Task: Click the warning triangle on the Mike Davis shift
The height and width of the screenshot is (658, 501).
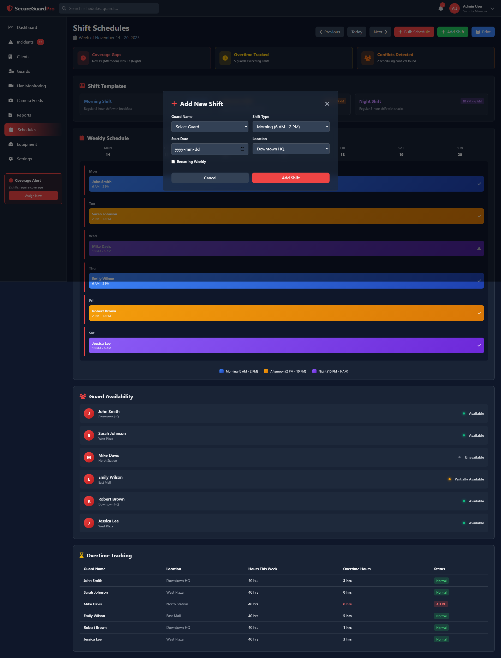Action: (479, 248)
